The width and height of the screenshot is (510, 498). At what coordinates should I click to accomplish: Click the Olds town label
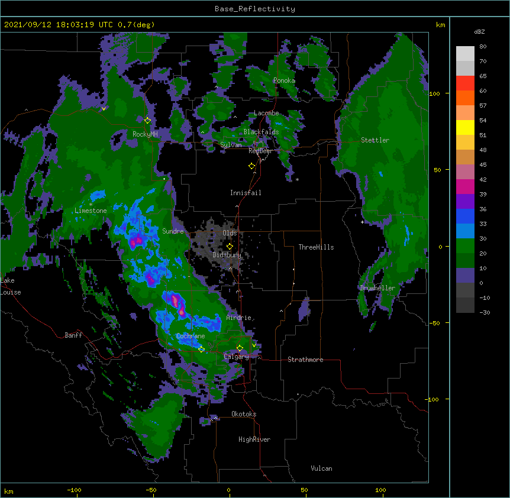[x=230, y=233]
